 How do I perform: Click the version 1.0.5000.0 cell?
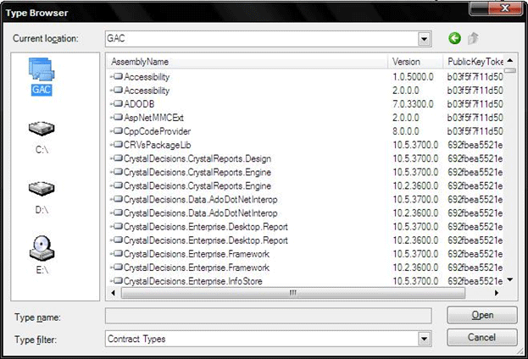(x=414, y=77)
